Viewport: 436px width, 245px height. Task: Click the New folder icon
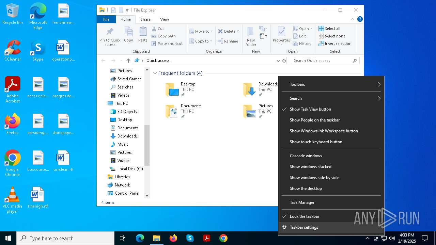pos(251,37)
